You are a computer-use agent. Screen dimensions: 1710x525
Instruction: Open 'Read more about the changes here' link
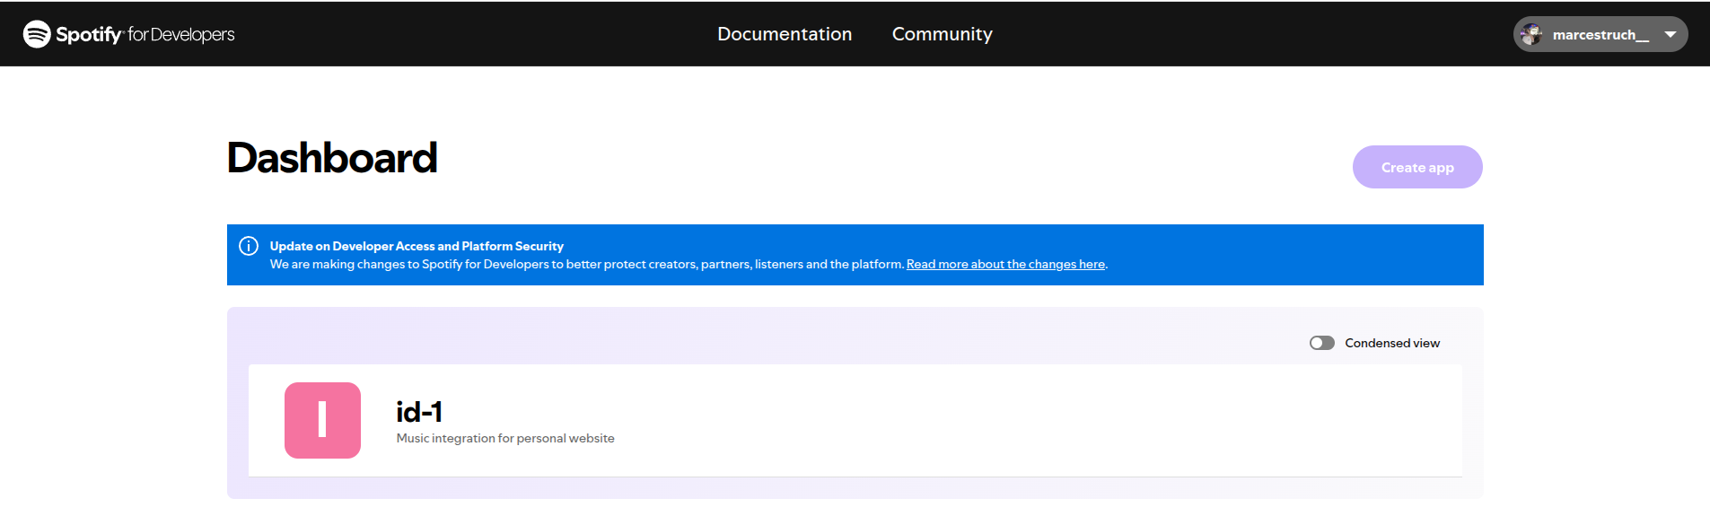(1005, 264)
